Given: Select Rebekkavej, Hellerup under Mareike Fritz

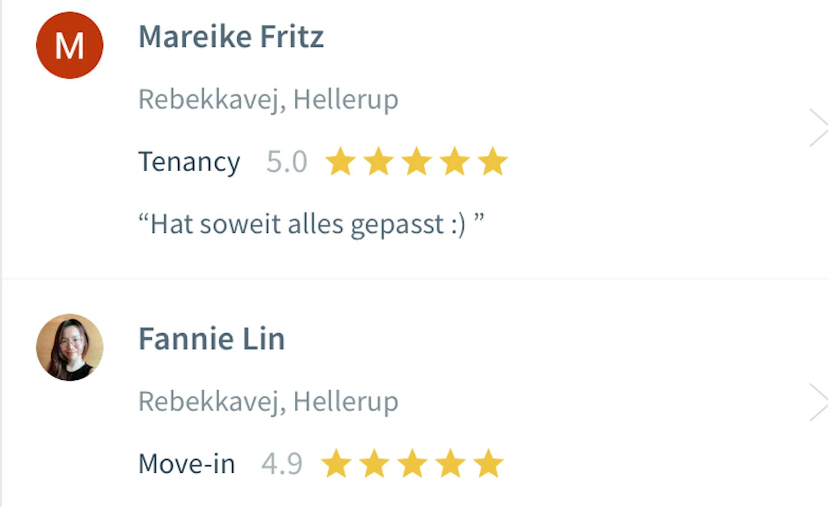Looking at the screenshot, I should pyautogui.click(x=268, y=99).
